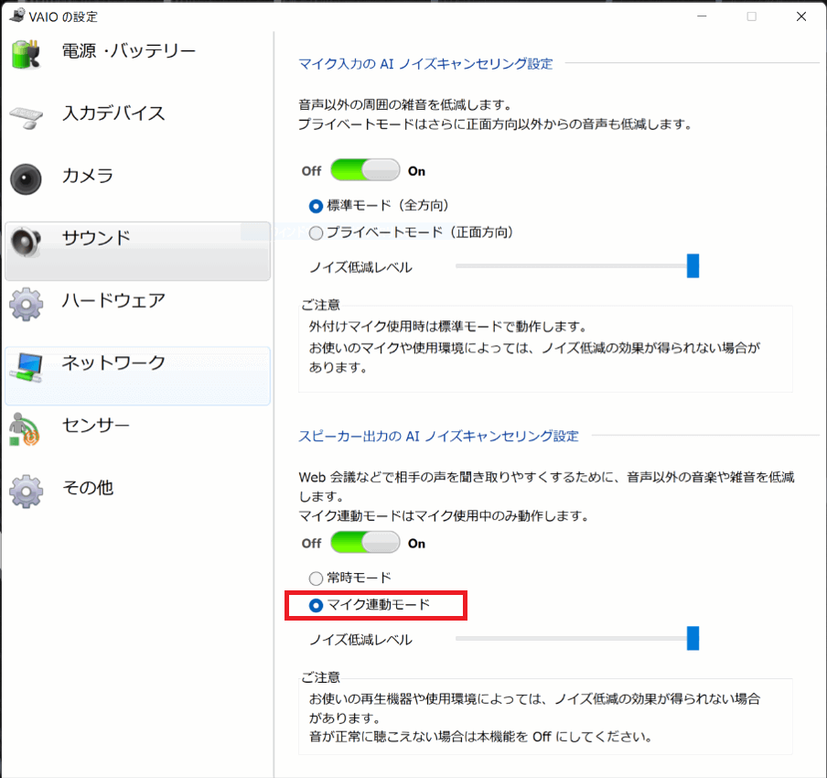The height and width of the screenshot is (778, 827).
Task: Click the サウンド speaker icon
Action: 26,242
